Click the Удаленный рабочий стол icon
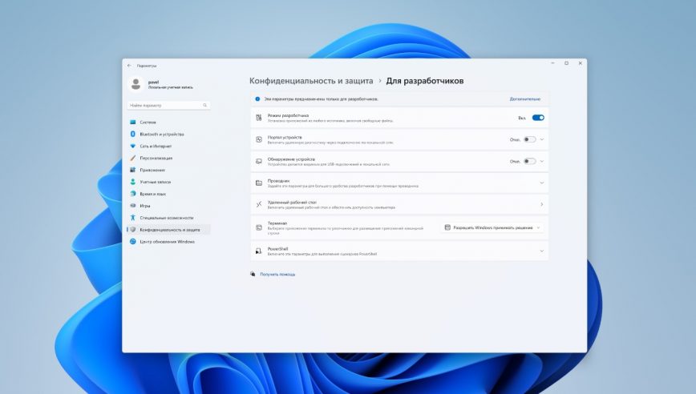The width and height of the screenshot is (696, 394). tap(259, 204)
